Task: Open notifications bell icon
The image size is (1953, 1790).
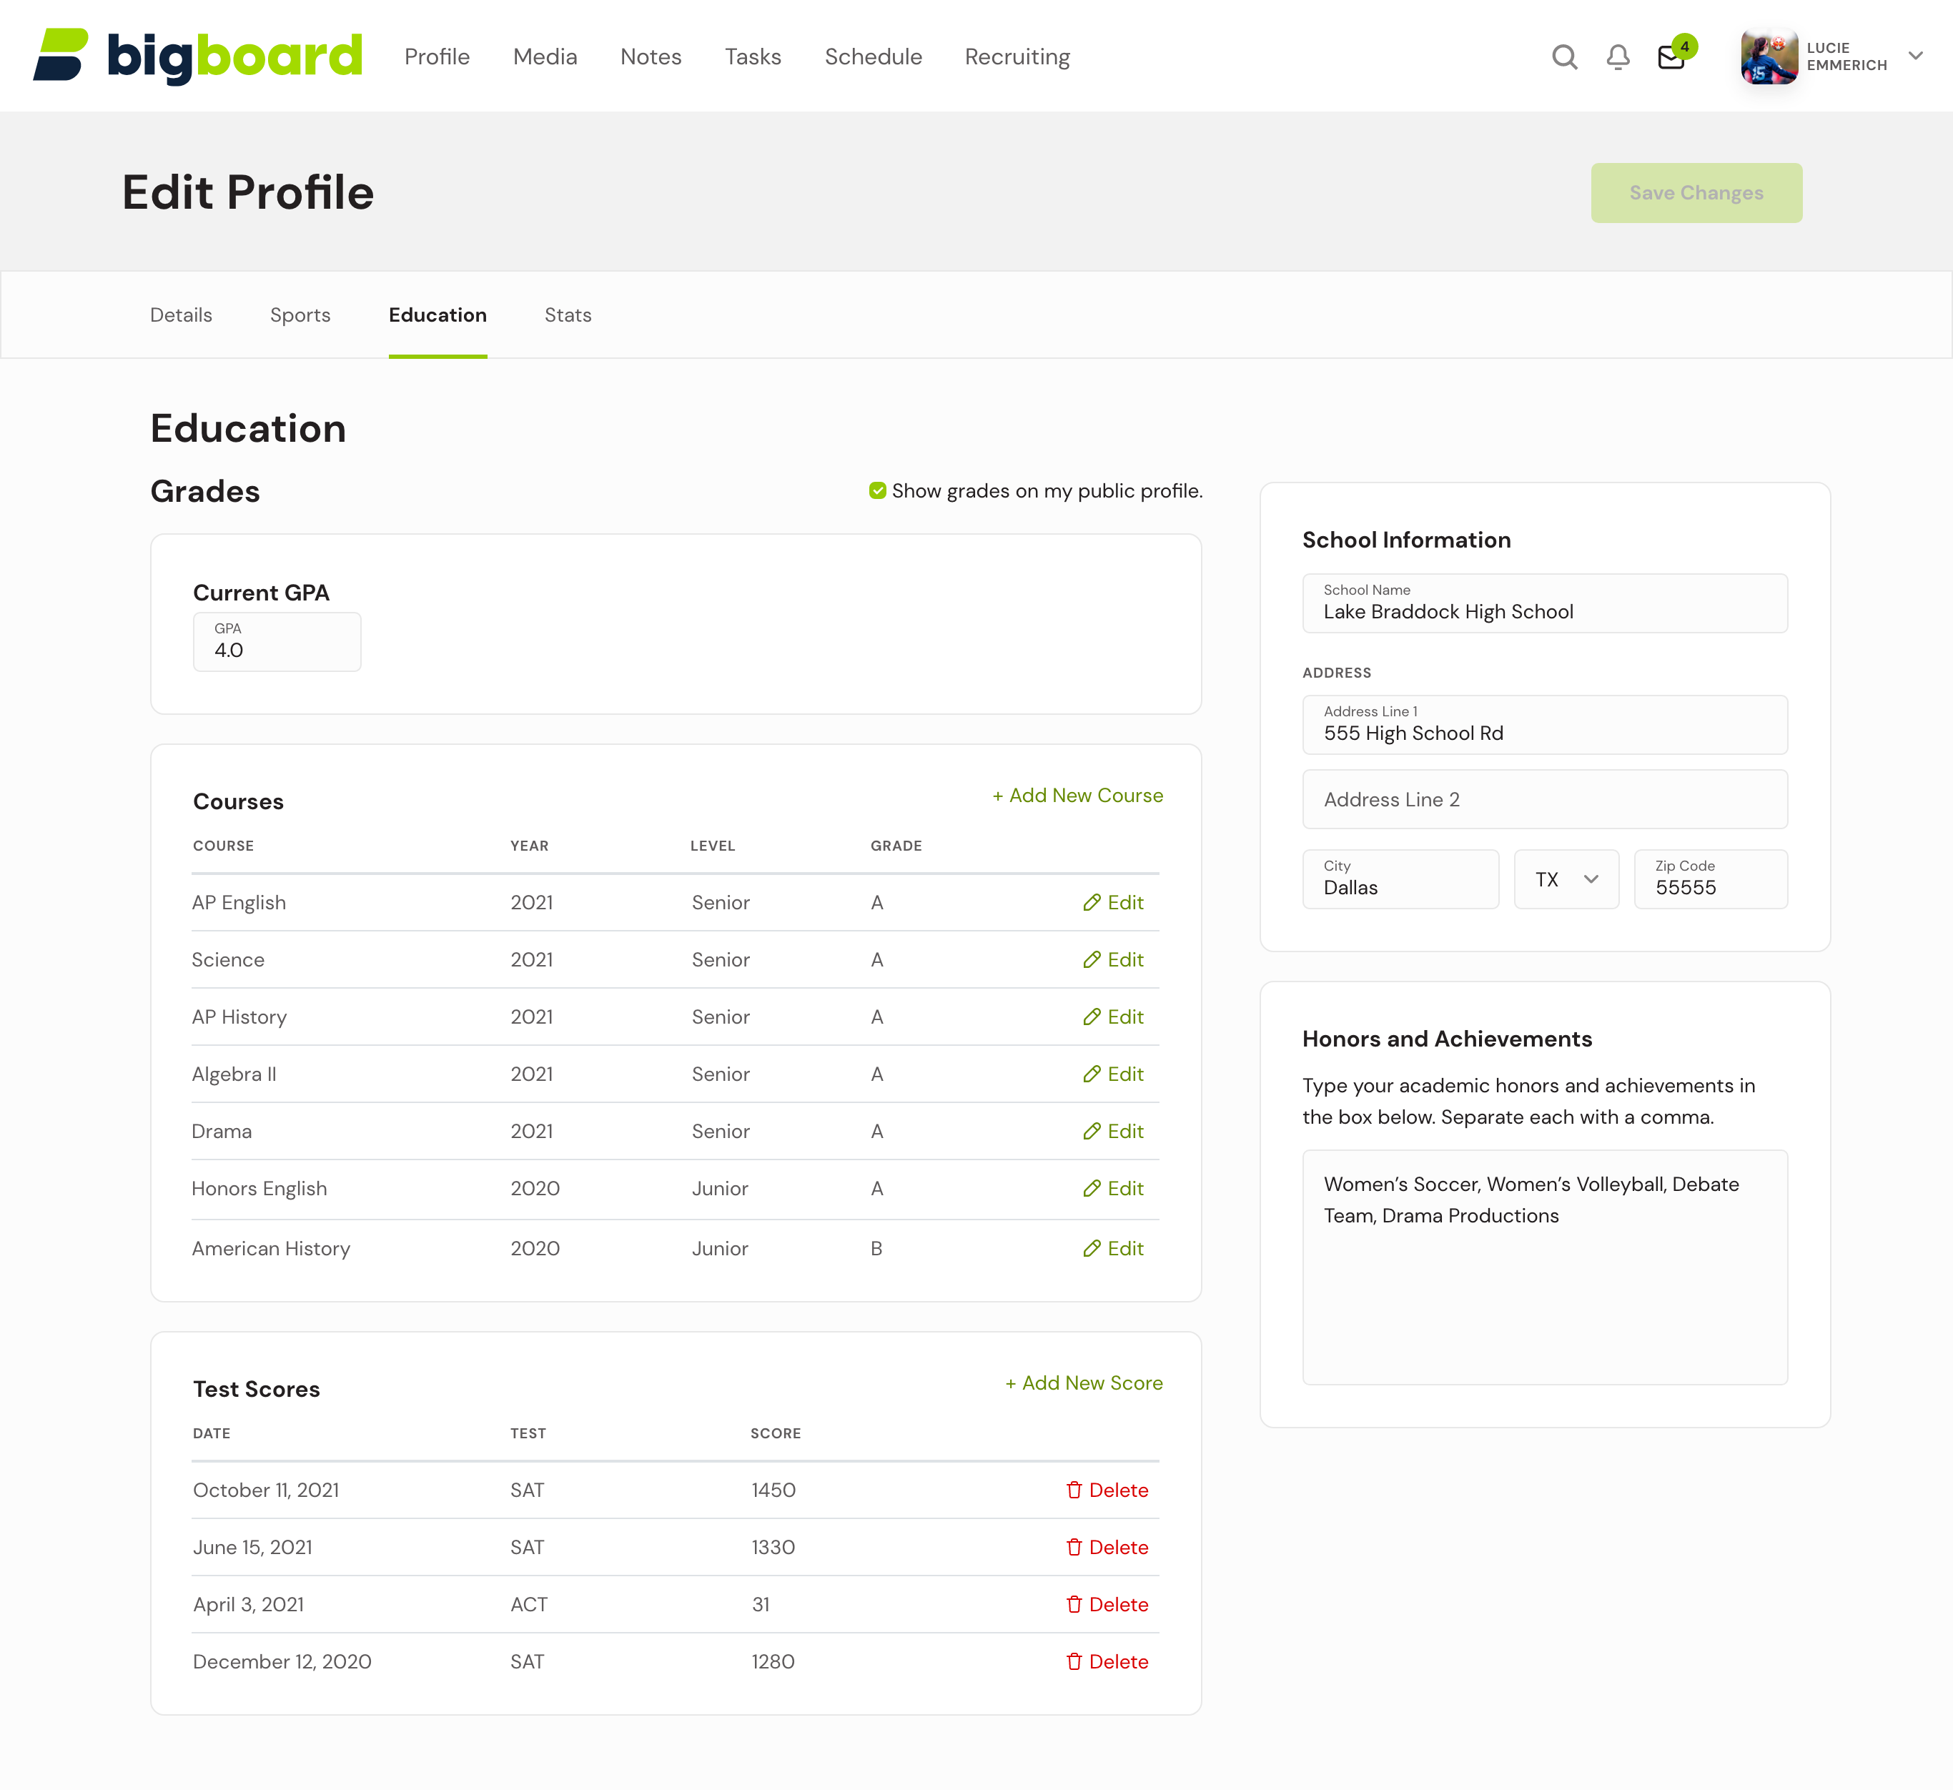Action: pyautogui.click(x=1618, y=57)
